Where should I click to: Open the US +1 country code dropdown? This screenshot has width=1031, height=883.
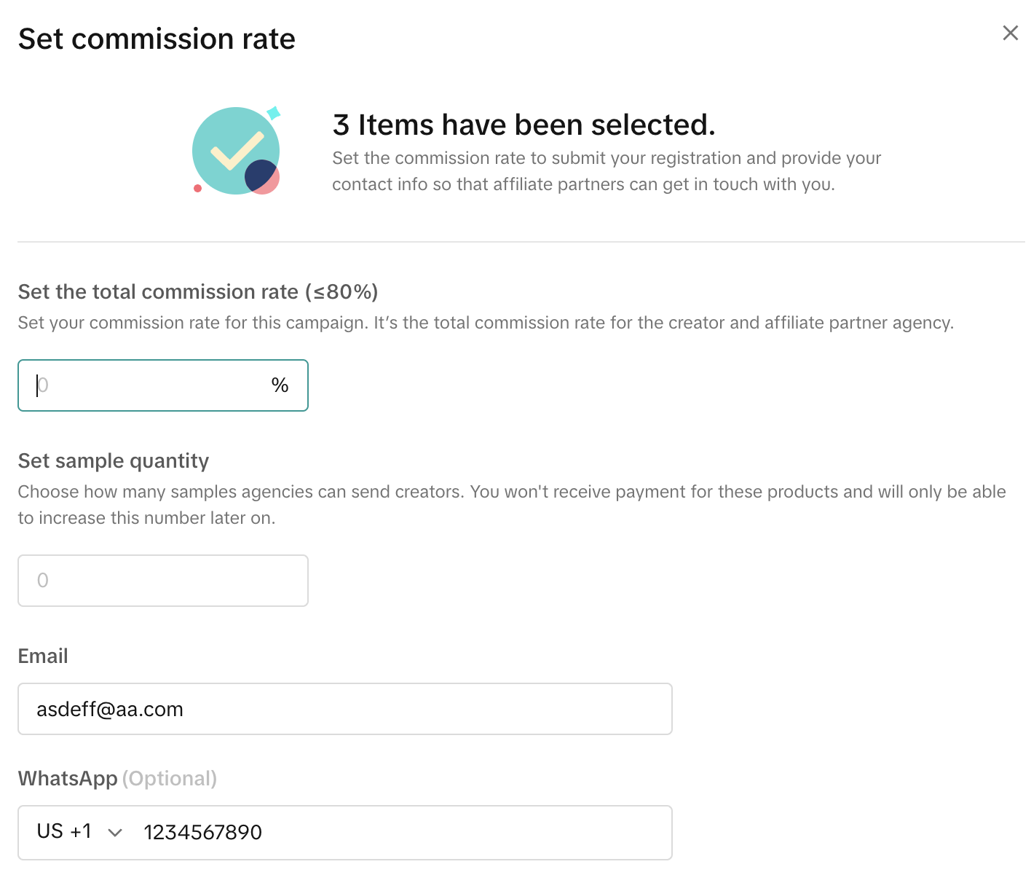(x=79, y=832)
